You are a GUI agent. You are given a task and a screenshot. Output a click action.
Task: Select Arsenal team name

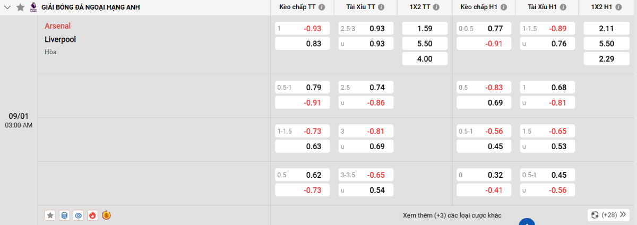click(x=57, y=26)
